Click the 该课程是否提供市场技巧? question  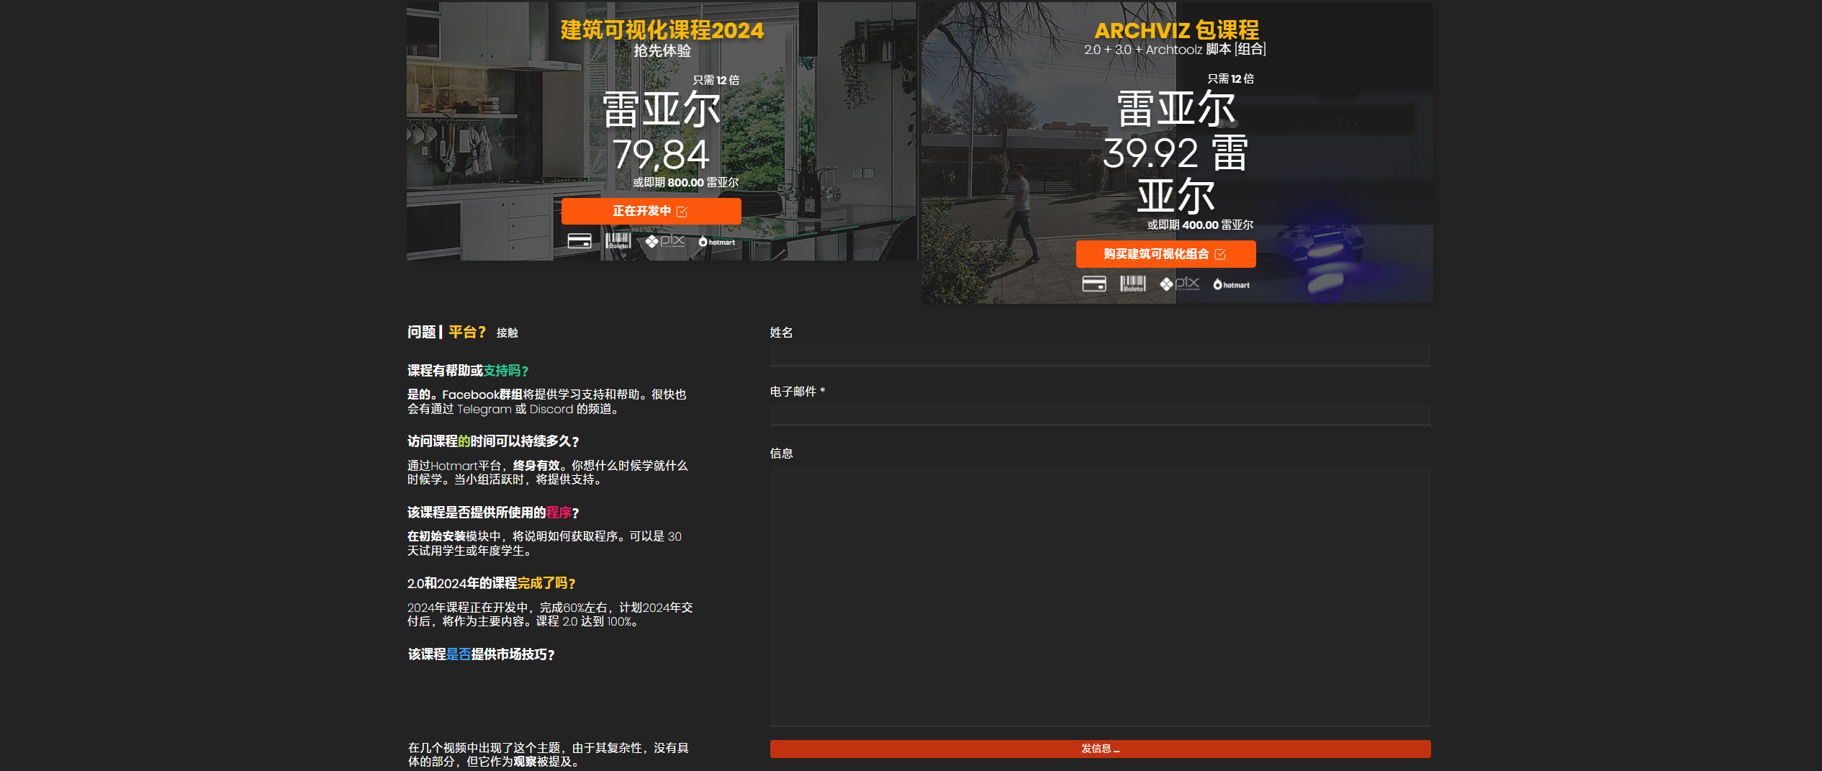coord(481,654)
